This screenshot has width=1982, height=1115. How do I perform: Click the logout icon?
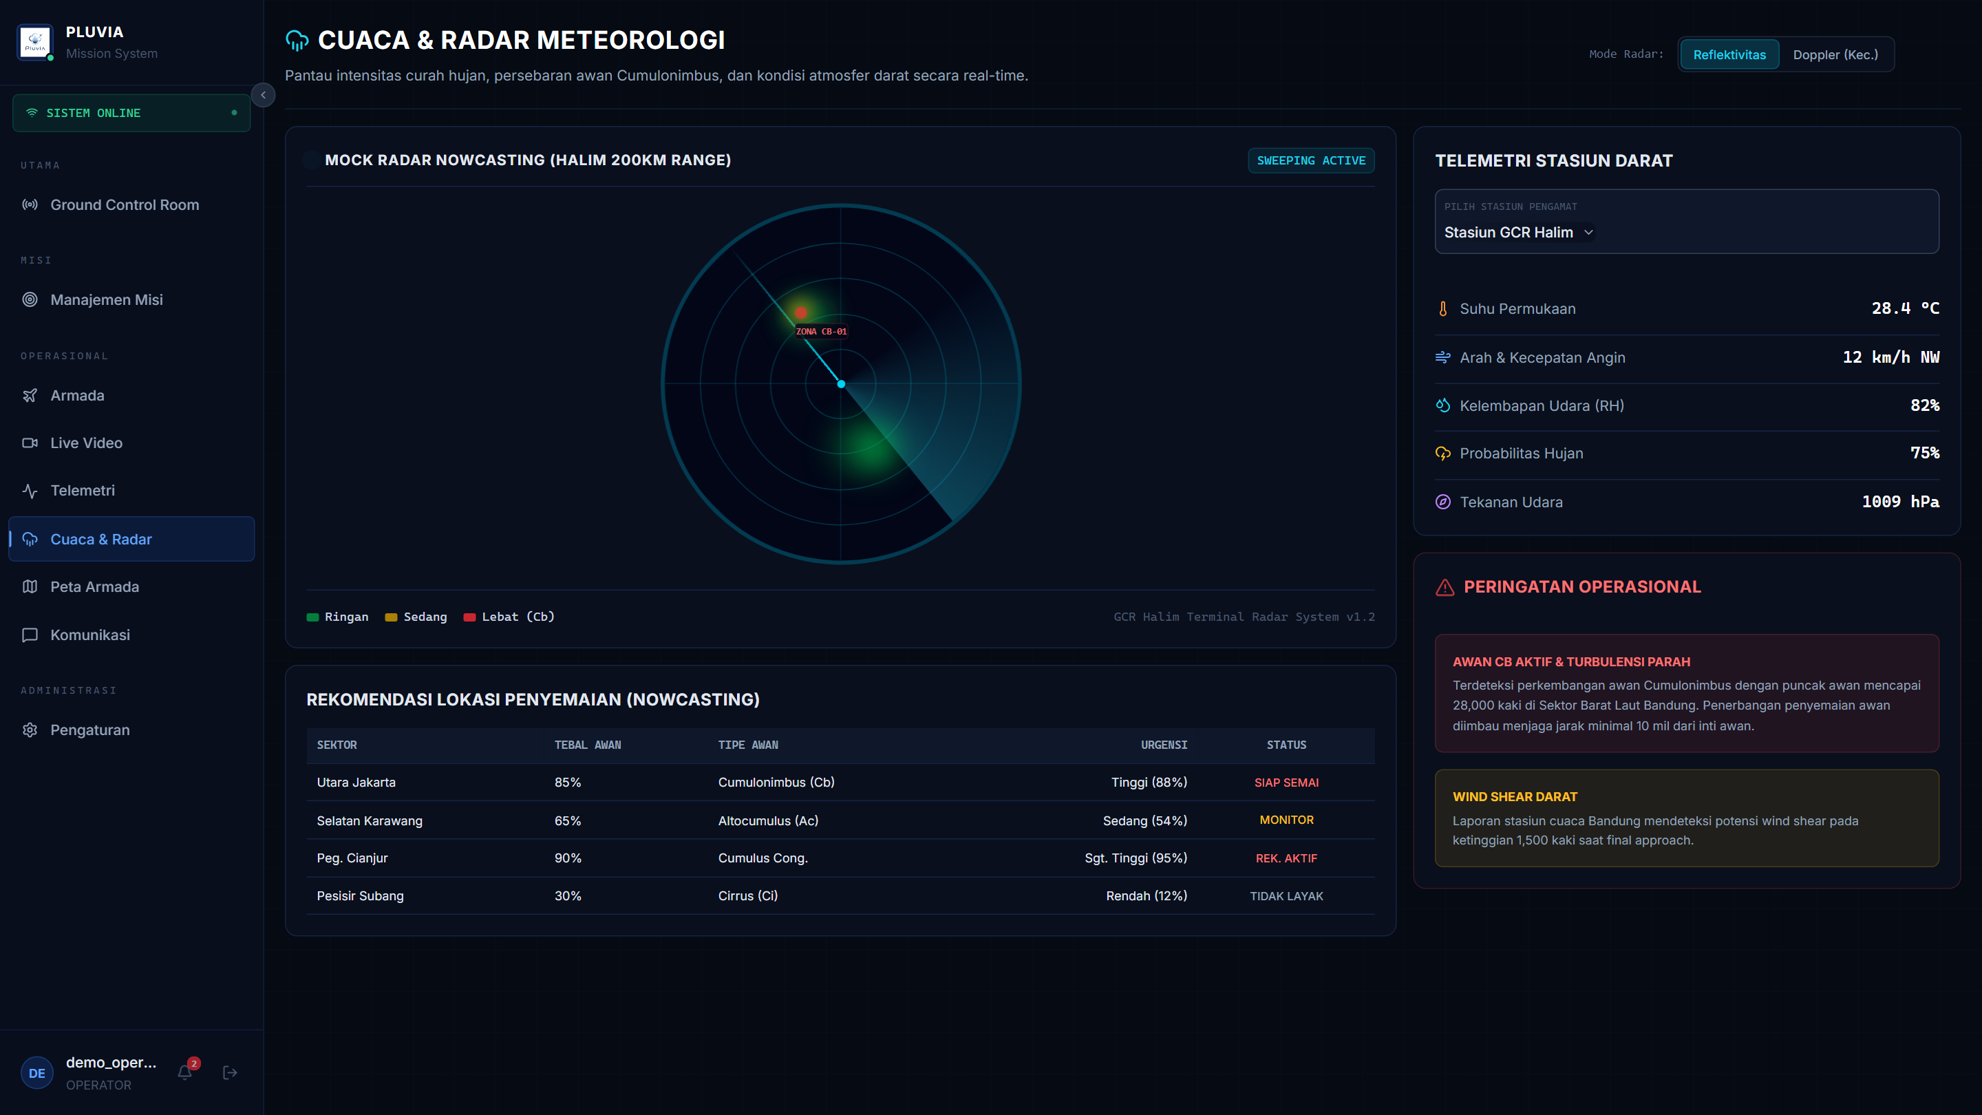click(230, 1073)
